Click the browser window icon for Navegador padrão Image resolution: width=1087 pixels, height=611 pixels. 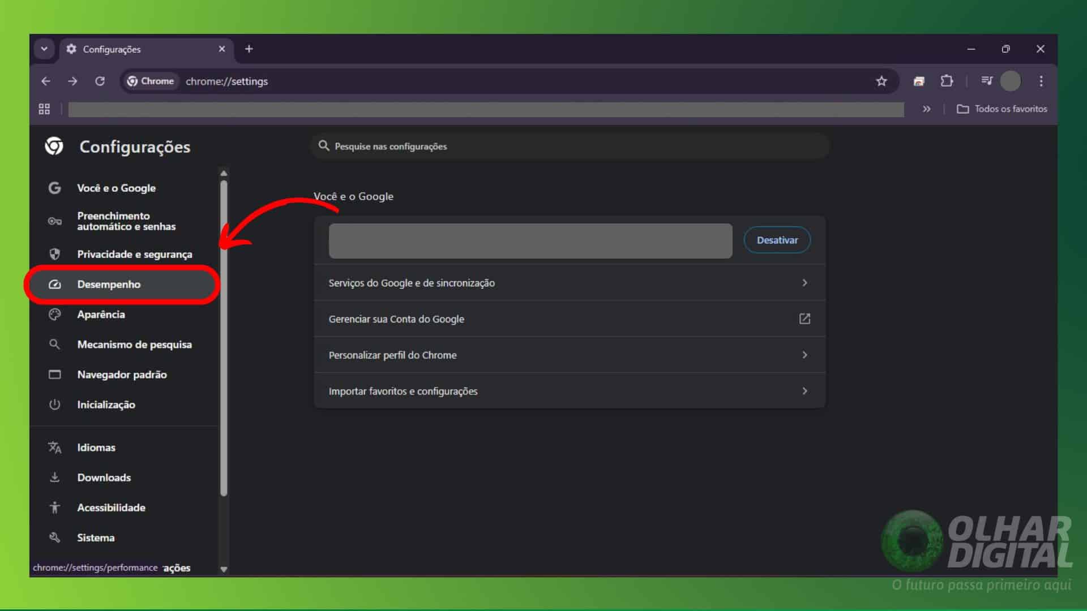[x=54, y=375]
